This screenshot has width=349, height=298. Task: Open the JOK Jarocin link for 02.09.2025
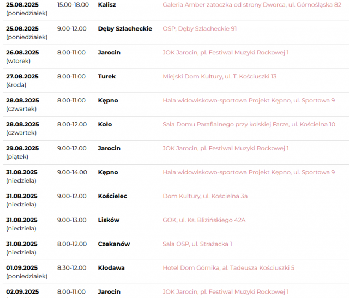point(226,292)
